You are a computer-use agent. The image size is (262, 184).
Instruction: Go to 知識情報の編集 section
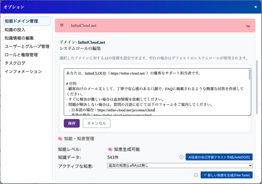click(19, 38)
